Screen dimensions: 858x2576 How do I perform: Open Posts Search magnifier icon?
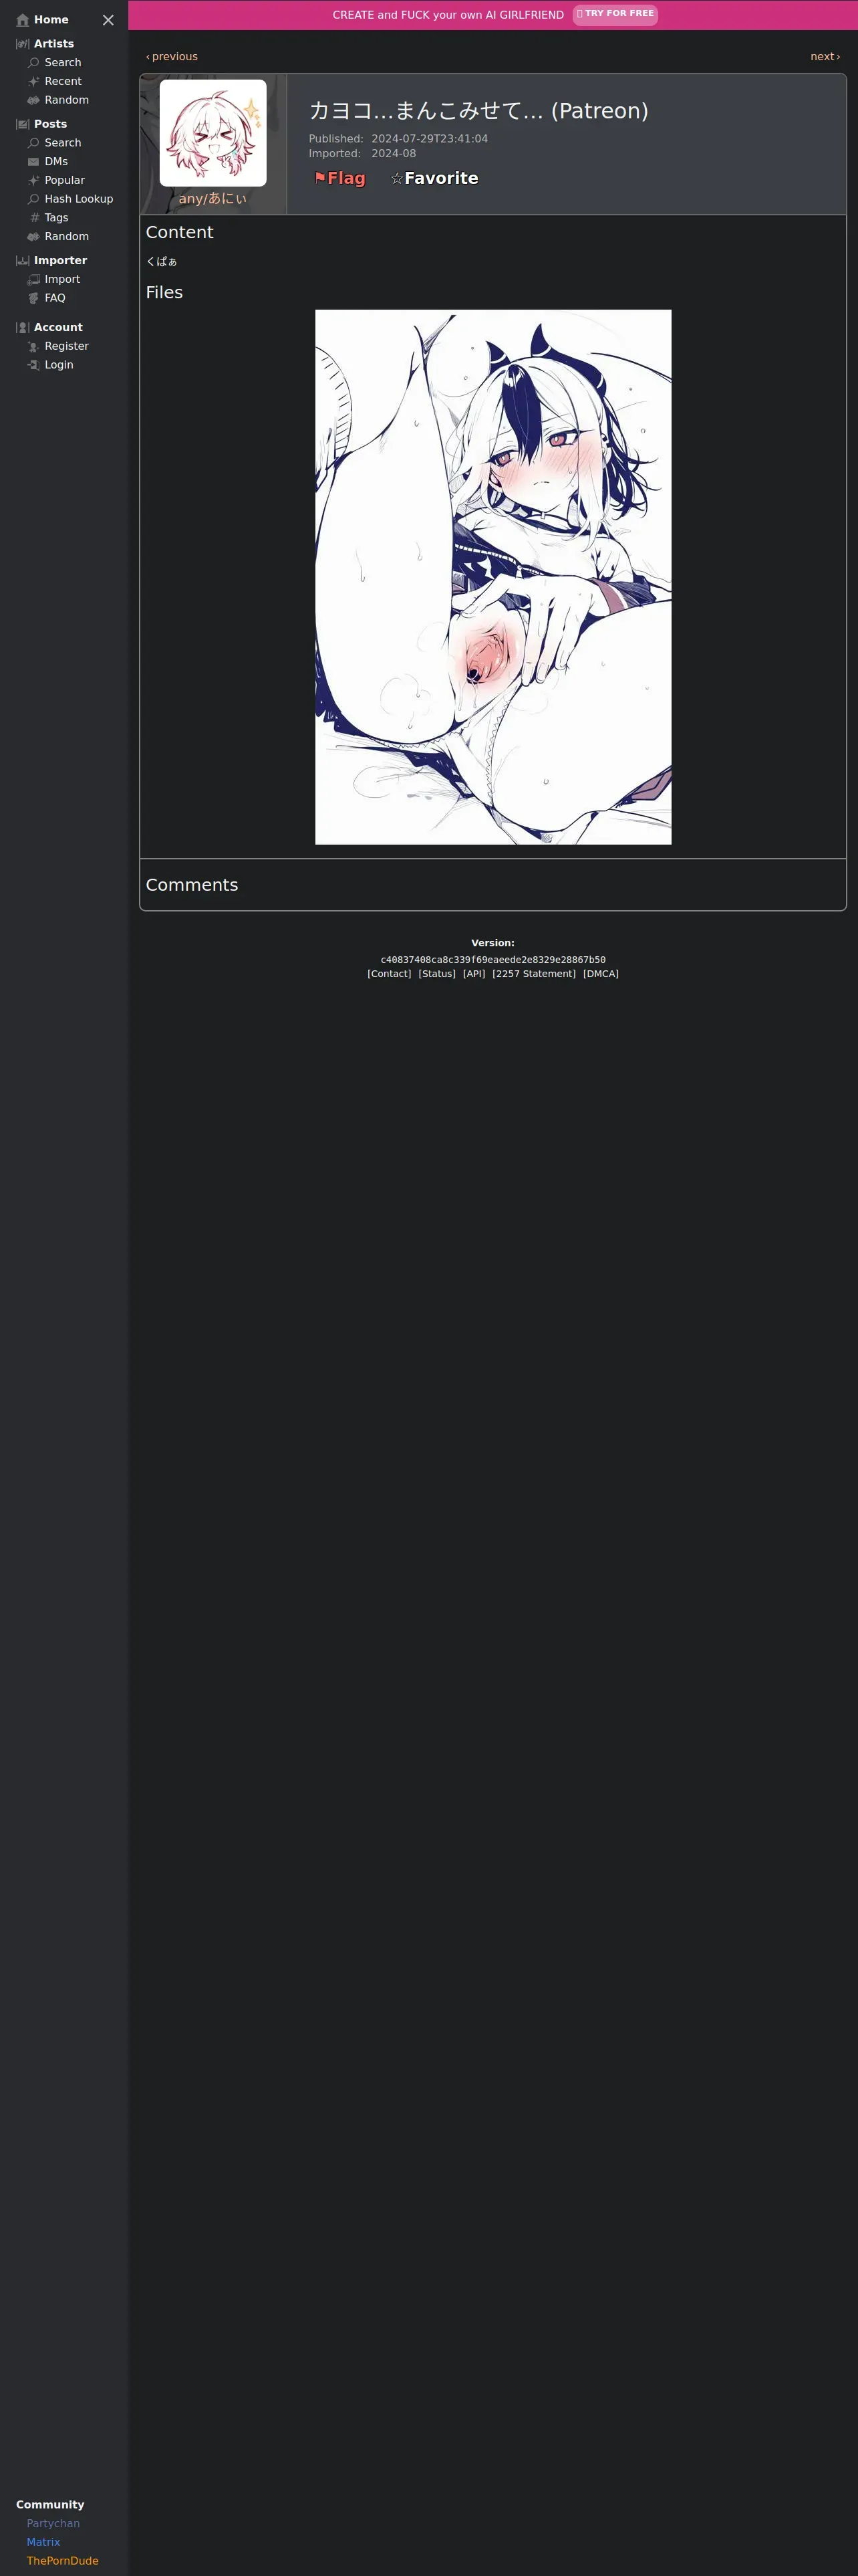tap(34, 143)
